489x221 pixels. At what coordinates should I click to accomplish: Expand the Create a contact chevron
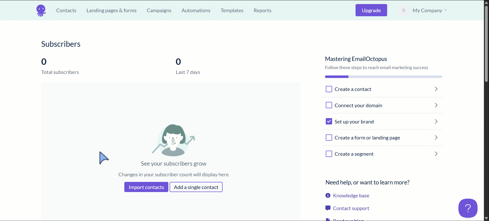coord(436,89)
